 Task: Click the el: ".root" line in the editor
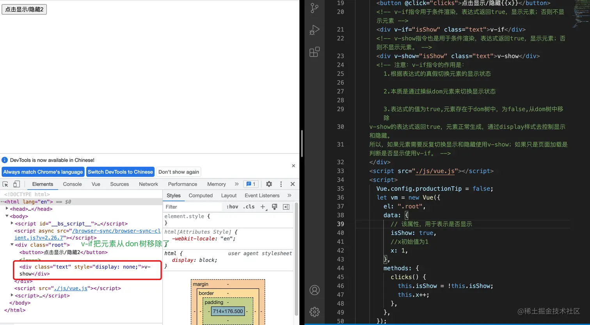[404, 206]
